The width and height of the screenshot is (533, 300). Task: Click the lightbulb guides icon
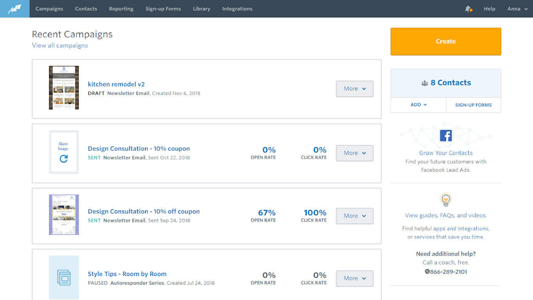(446, 200)
